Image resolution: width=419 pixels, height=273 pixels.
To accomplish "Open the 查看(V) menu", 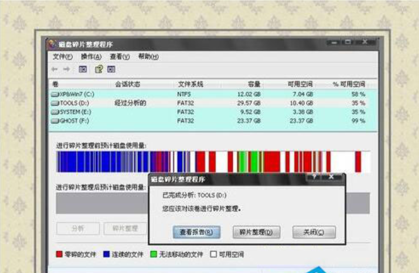I will pos(120,57).
